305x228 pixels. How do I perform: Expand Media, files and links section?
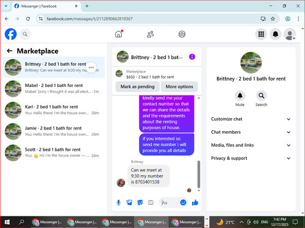coord(251,145)
